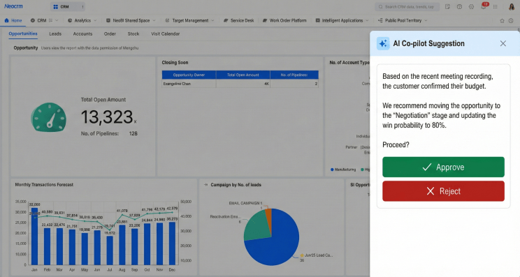This screenshot has width=520, height=277.
Task: Click the 4K amount cell
Action: coord(243,84)
